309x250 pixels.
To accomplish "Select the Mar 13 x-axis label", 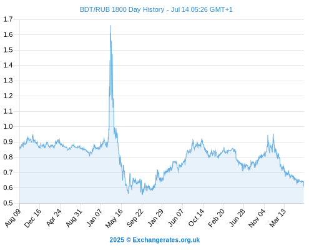I will (x=277, y=218).
